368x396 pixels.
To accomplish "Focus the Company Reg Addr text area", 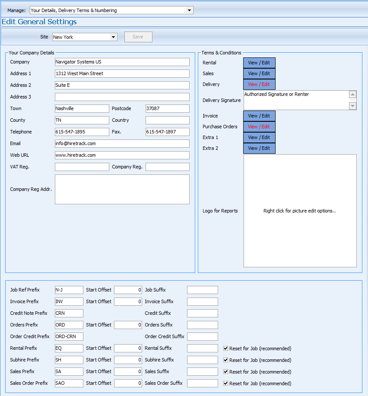I will click(x=122, y=189).
